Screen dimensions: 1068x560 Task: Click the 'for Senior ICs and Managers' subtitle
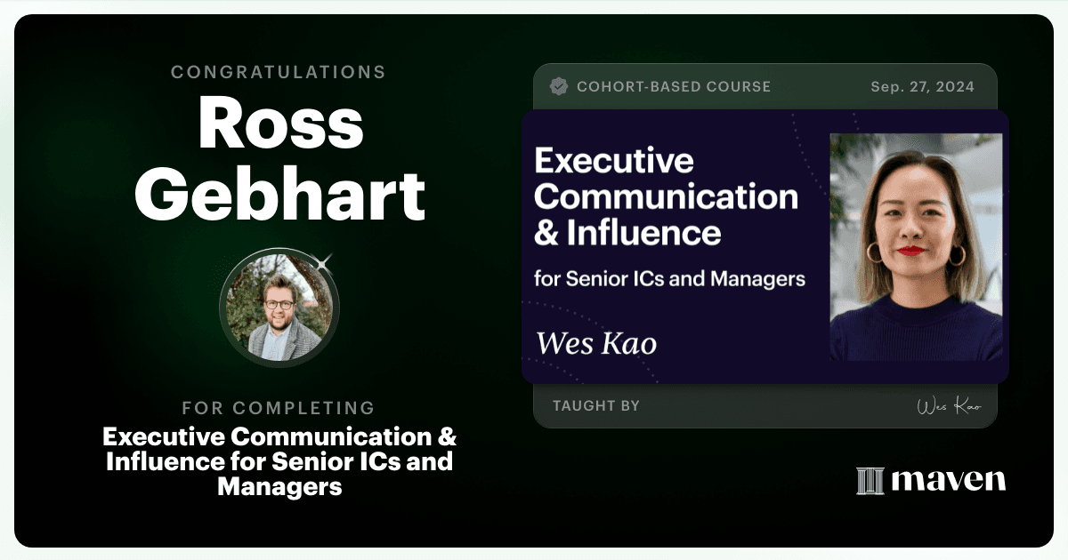point(669,279)
